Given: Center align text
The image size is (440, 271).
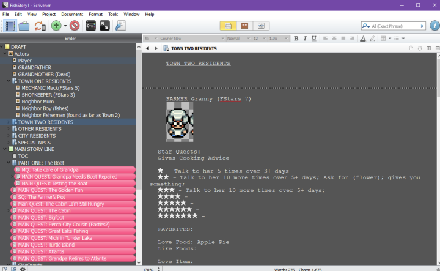Looking at the screenshot, I should coord(334,39).
